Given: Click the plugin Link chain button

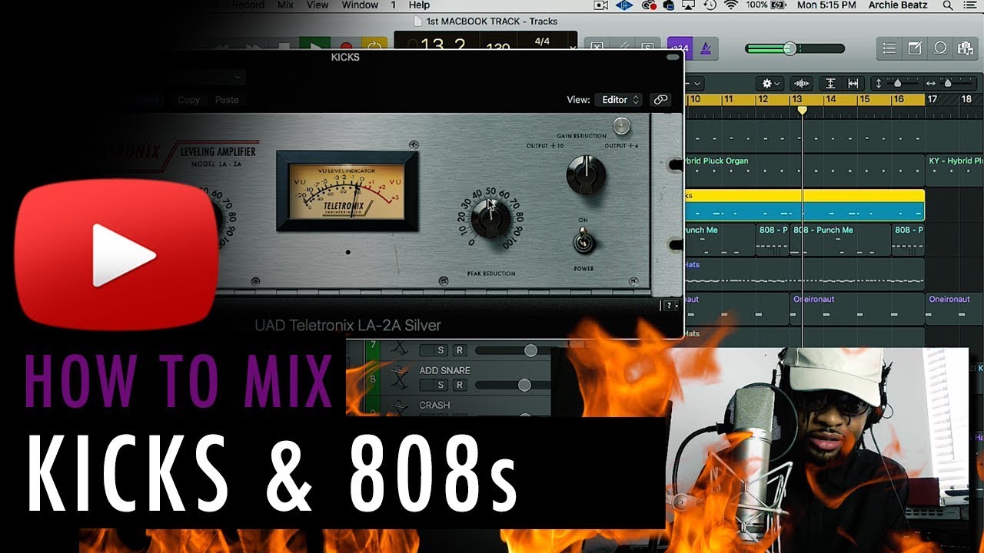Looking at the screenshot, I should [x=660, y=100].
